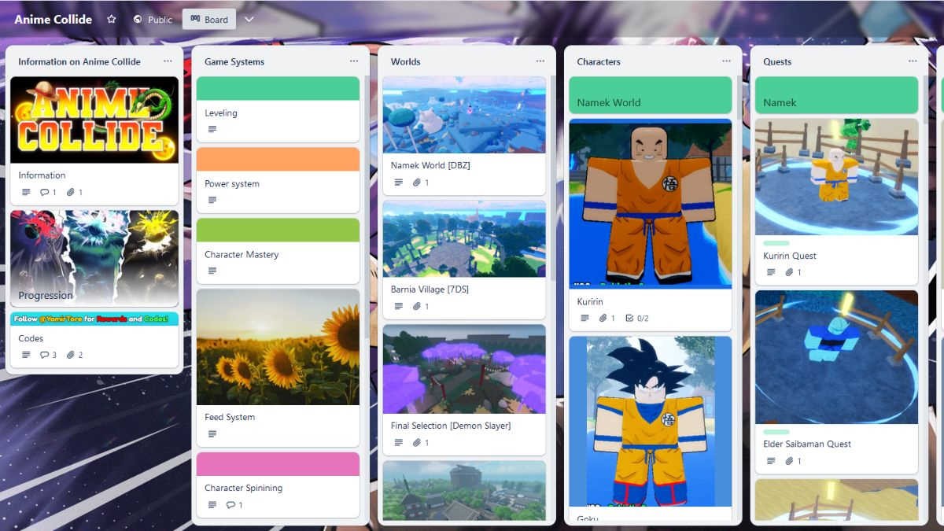Open the Information card title
944x531 pixels.
tap(42, 175)
